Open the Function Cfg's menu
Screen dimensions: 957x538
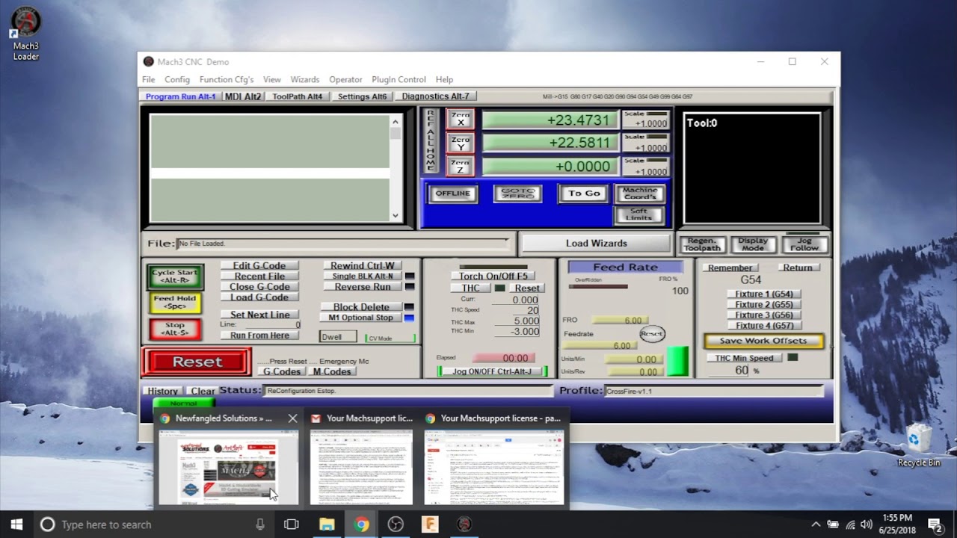(227, 80)
